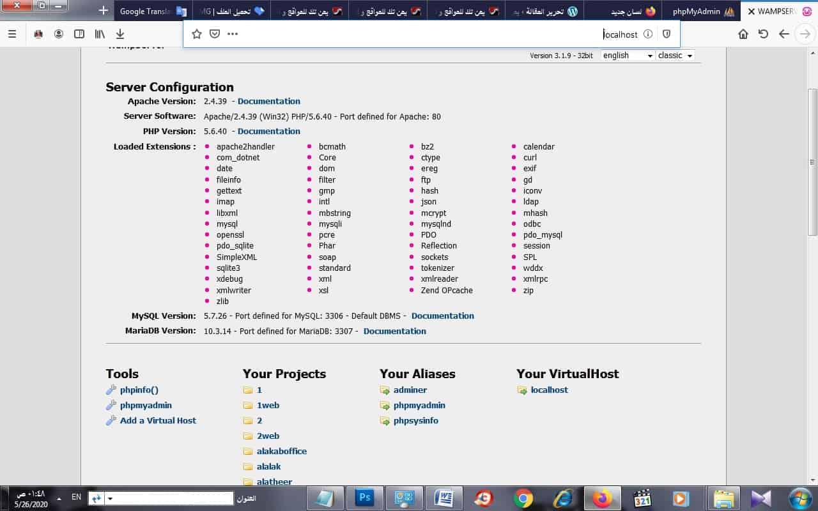Go to the Firefox home page icon
This screenshot has width=818, height=511.
click(743, 34)
